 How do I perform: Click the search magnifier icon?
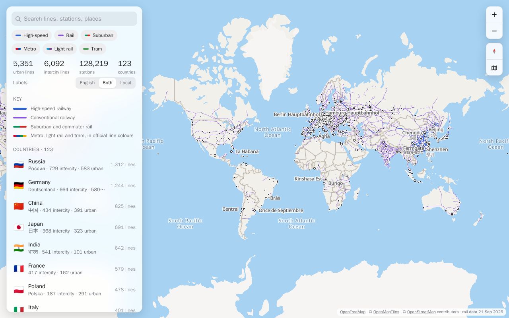point(18,19)
